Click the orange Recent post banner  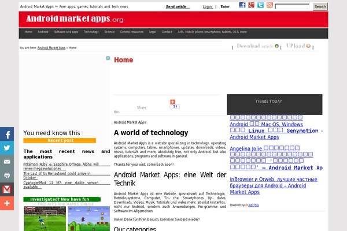(60, 140)
